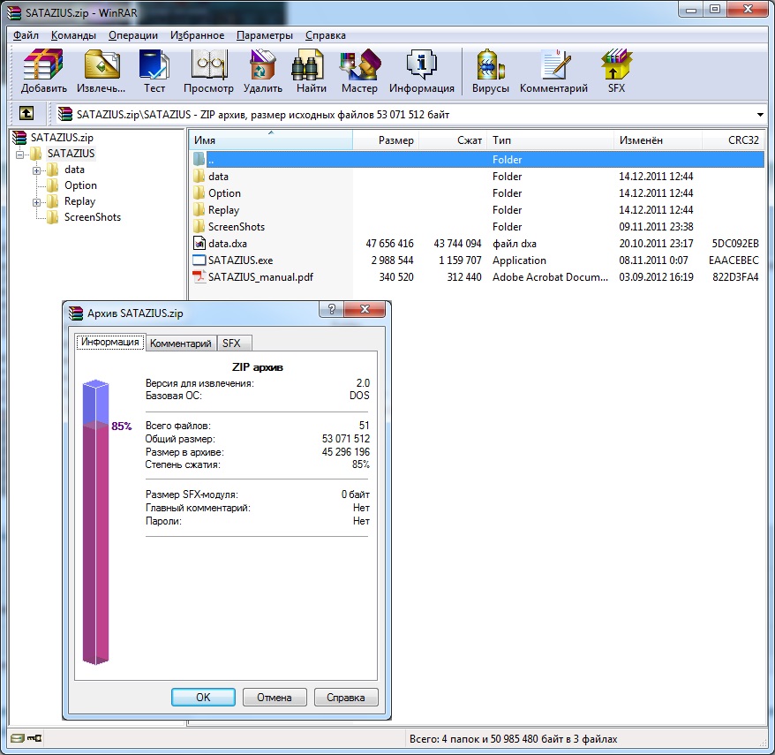Click the 85% compression ratio bar graphic
This screenshot has height=755, width=775.
pyautogui.click(x=95, y=522)
